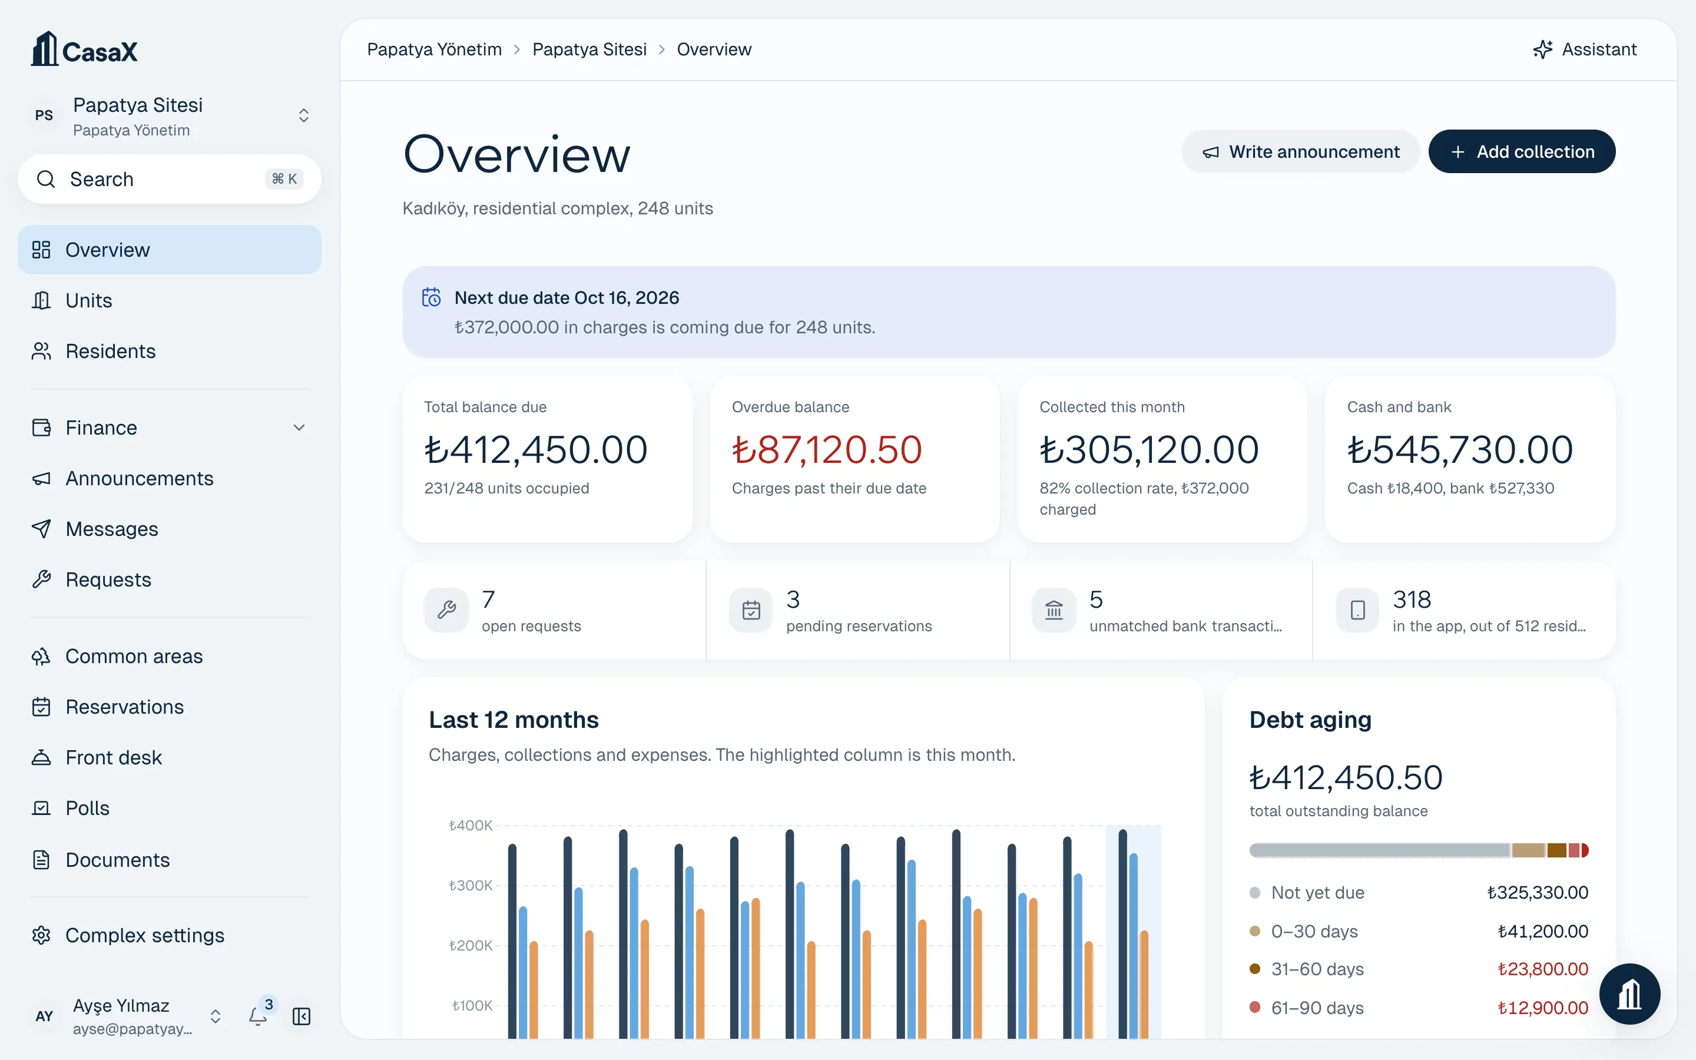Screen dimensions: 1696x1060
Task: Click the wrench icon beside open requests
Action: click(x=446, y=610)
